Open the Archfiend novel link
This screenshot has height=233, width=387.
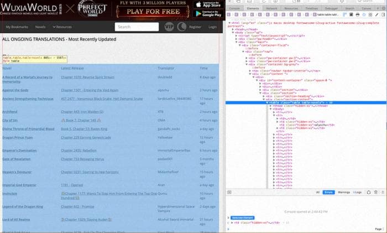(10, 112)
